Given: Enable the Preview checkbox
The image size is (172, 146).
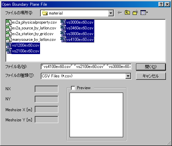Looking at the screenshot, I should point(73,88).
